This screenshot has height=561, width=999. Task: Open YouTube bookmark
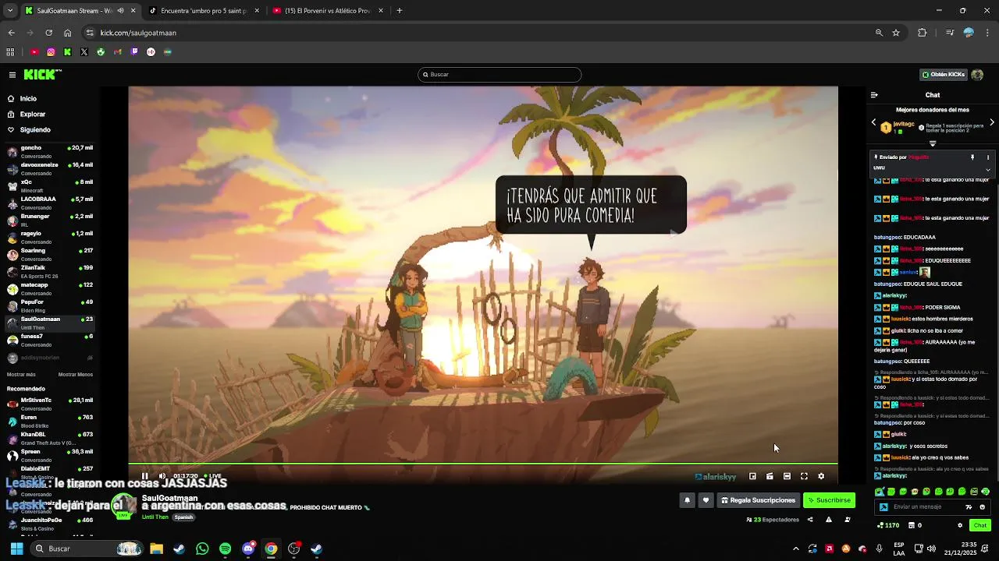tap(34, 52)
